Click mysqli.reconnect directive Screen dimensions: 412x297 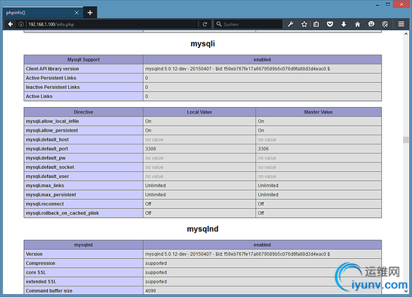[45, 203]
